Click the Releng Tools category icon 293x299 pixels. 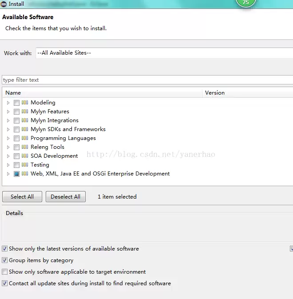tap(25, 147)
